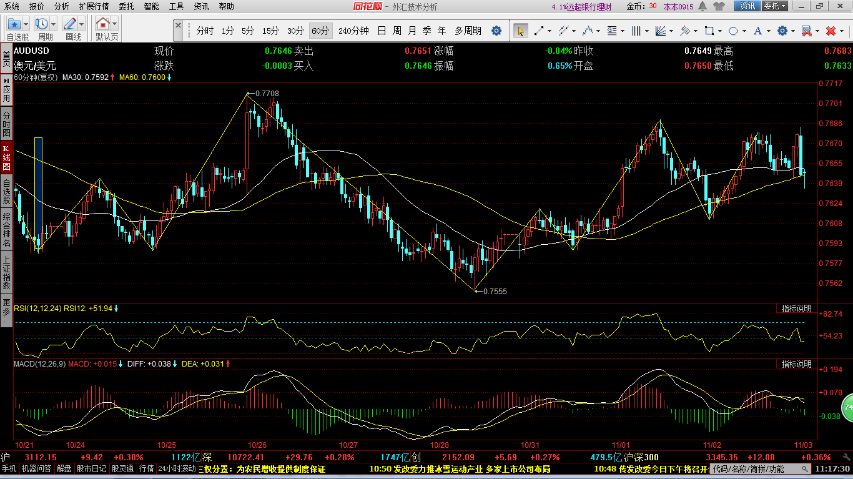This screenshot has height=479, width=853.
Task: Click the hide drawings scissors icon
Action: (806, 31)
